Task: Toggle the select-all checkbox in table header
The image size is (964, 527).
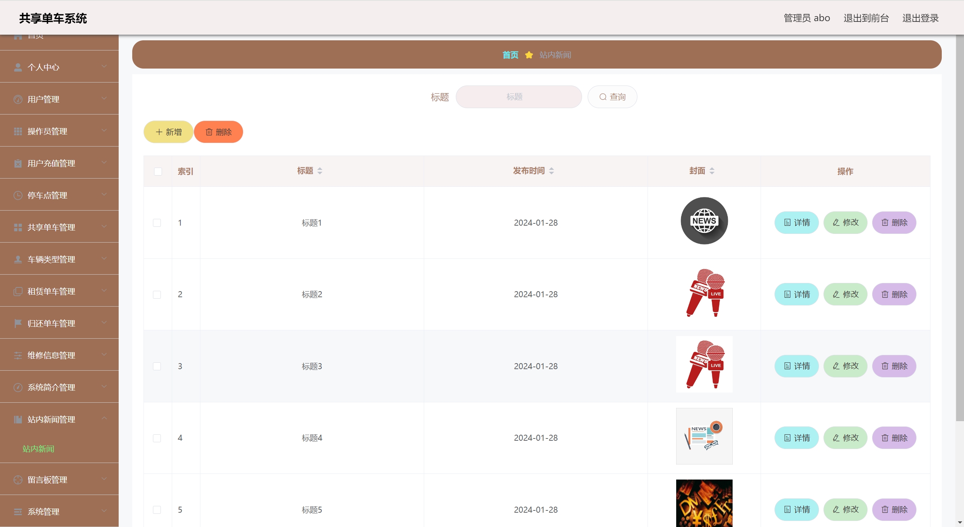Action: pyautogui.click(x=158, y=172)
